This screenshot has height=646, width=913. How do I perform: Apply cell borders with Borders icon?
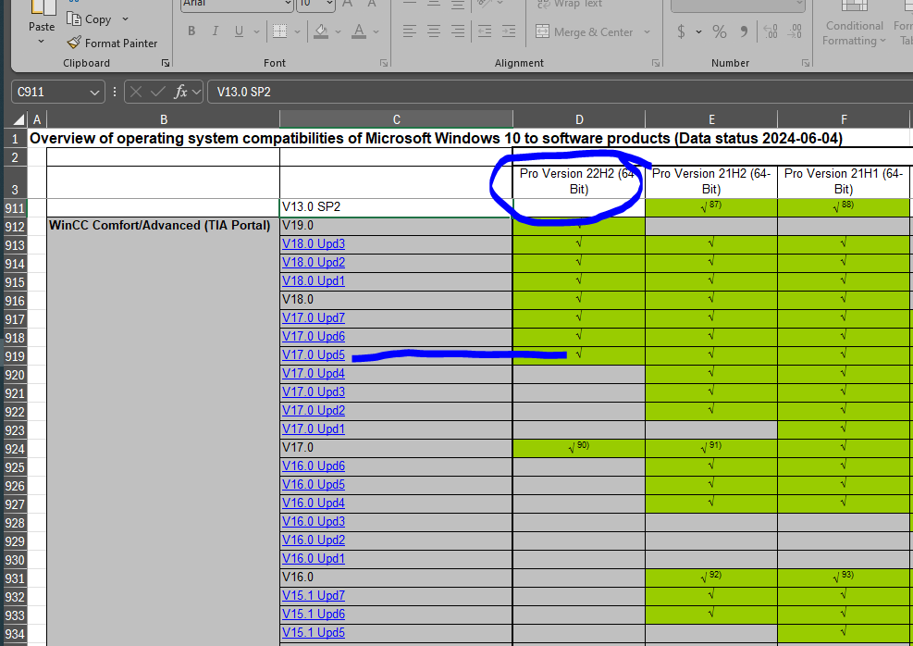click(280, 31)
